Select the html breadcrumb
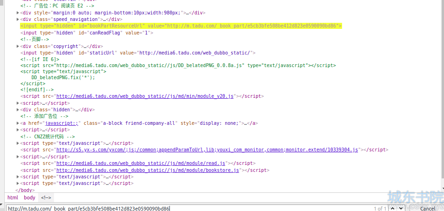444x211 pixels. [x=13, y=197]
